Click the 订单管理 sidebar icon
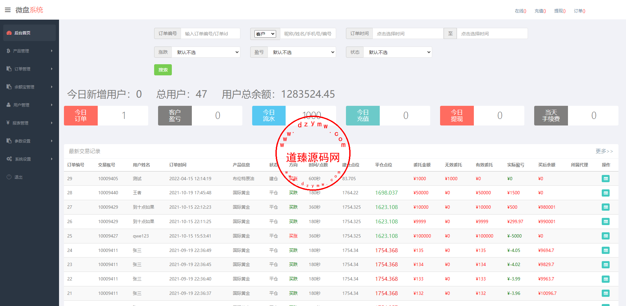This screenshot has width=626, height=306. click(9, 69)
